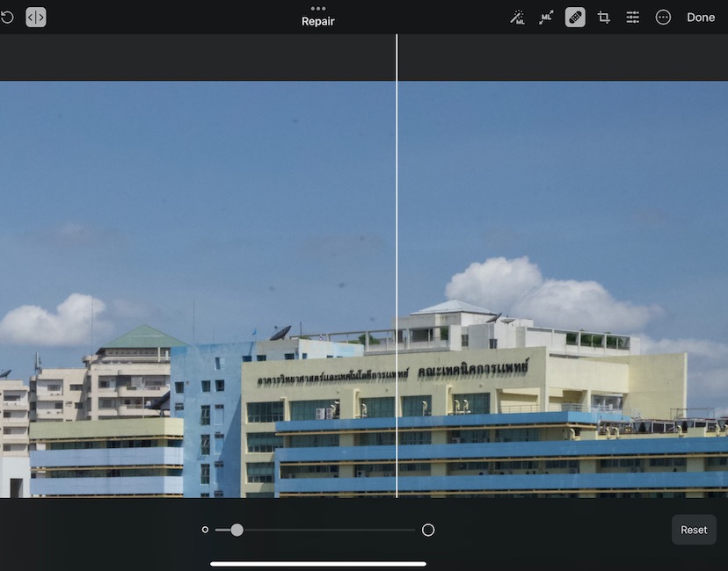
Task: Tap the large brush size circle
Action: pos(428,530)
